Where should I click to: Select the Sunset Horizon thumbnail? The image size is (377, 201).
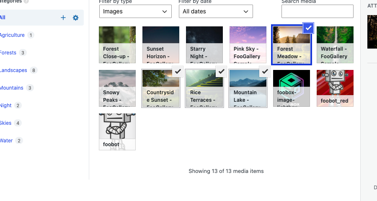(x=161, y=45)
